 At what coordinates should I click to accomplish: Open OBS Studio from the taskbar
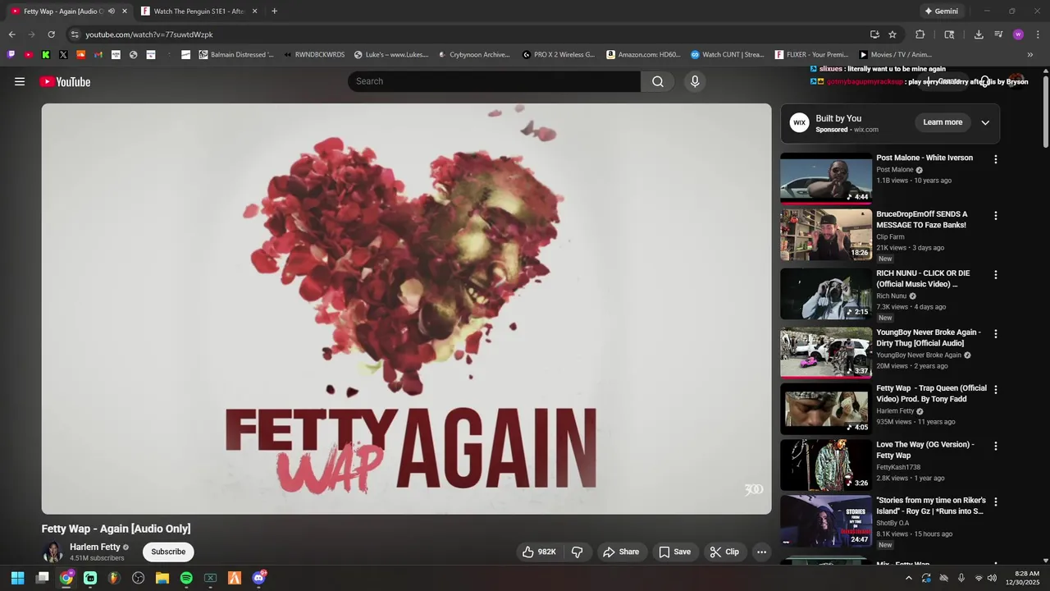(x=138, y=578)
